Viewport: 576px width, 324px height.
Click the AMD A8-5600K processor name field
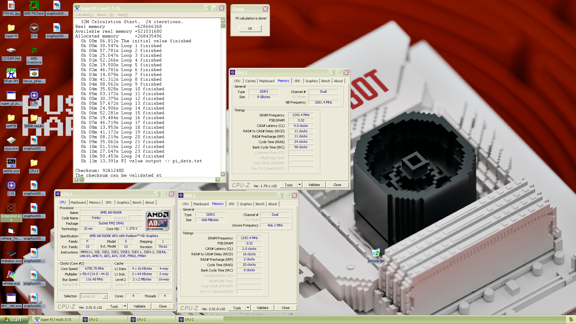pyautogui.click(x=111, y=212)
